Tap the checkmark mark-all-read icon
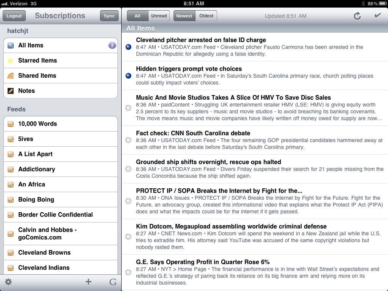388x291 pixels. (378, 15)
